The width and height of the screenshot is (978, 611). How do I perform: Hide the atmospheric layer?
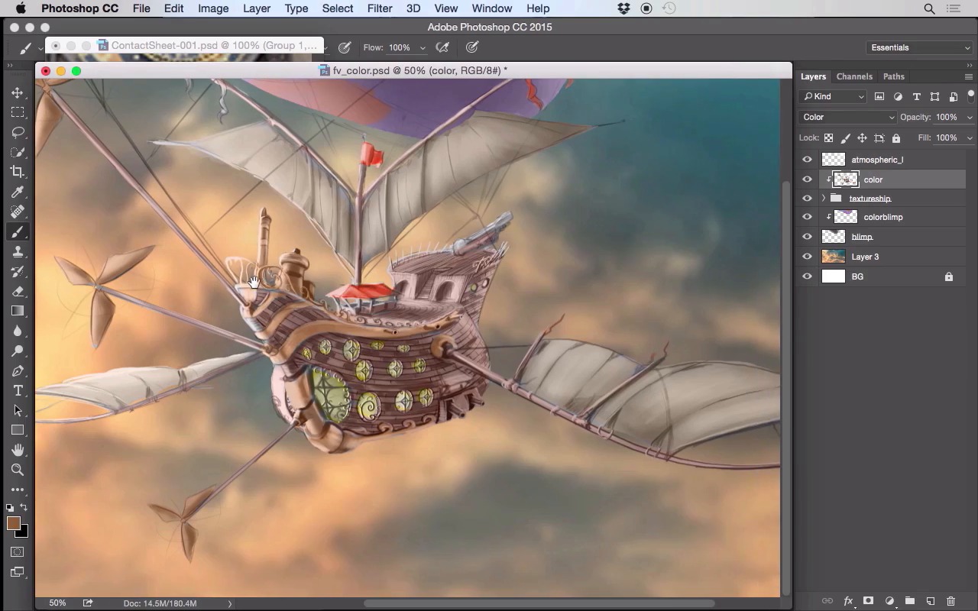(x=807, y=160)
